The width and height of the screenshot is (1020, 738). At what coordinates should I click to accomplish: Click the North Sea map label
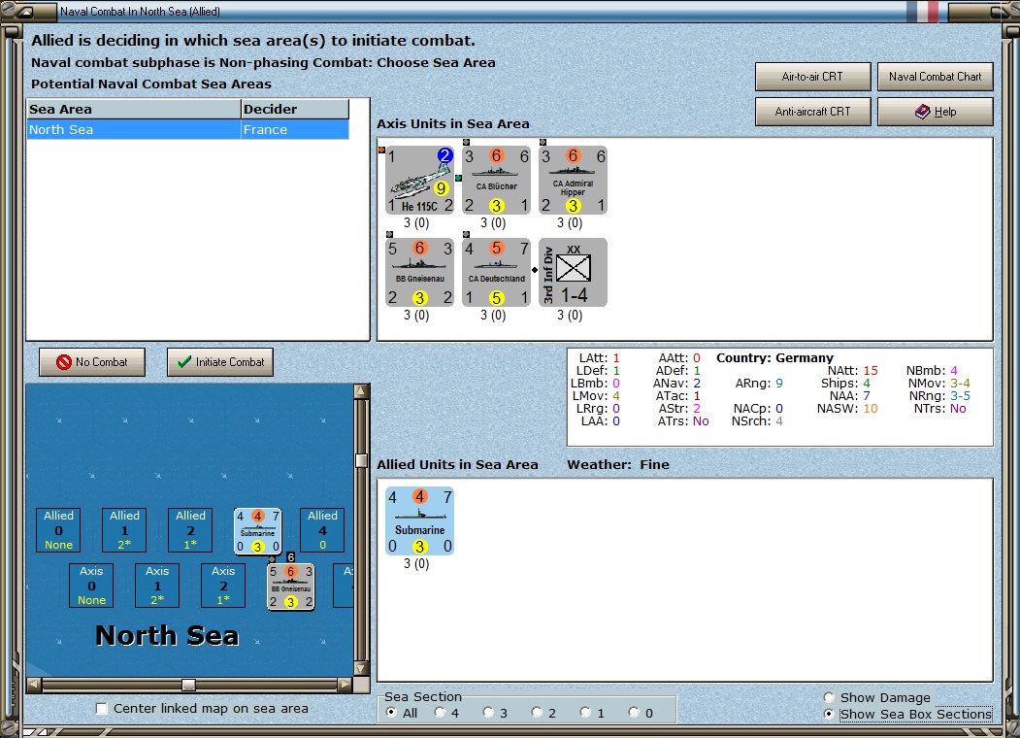[x=167, y=635]
